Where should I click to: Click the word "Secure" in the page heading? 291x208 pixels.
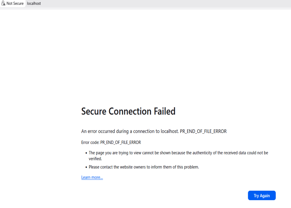pos(94,111)
